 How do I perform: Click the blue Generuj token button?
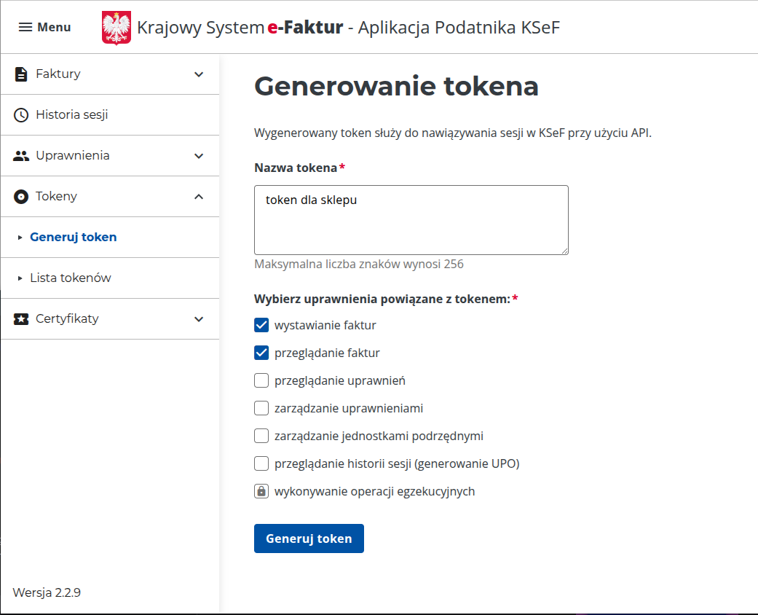309,538
